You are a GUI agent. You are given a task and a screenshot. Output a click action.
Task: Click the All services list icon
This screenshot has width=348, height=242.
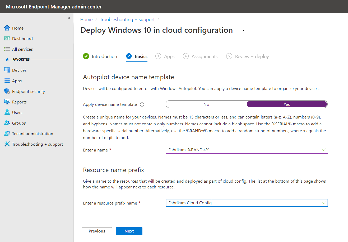(7, 49)
